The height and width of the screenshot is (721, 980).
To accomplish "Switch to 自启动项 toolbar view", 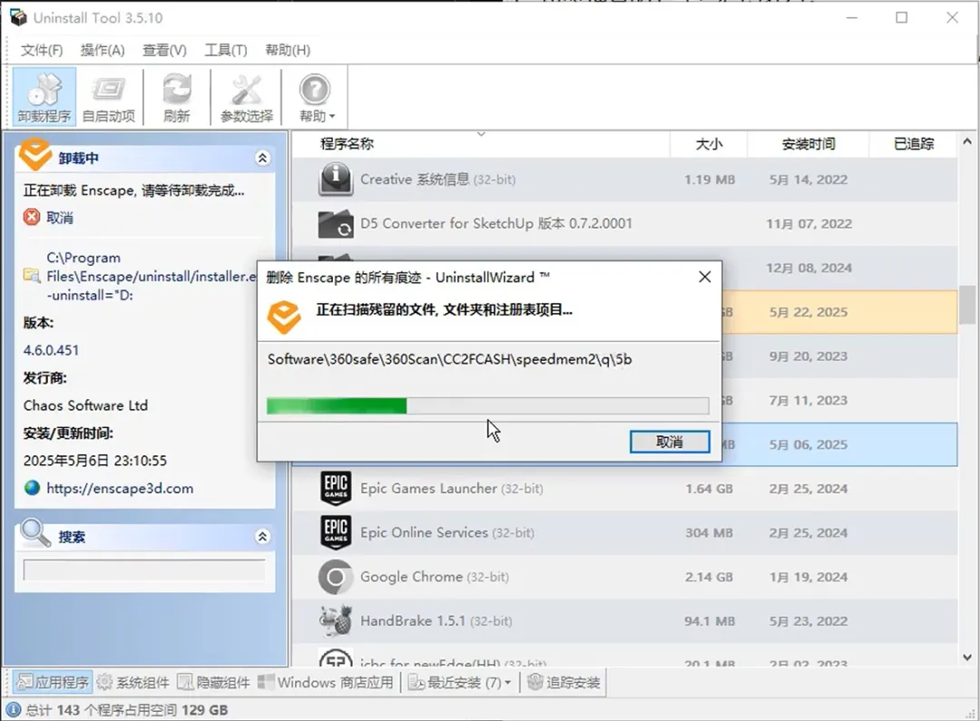I will pos(109,97).
